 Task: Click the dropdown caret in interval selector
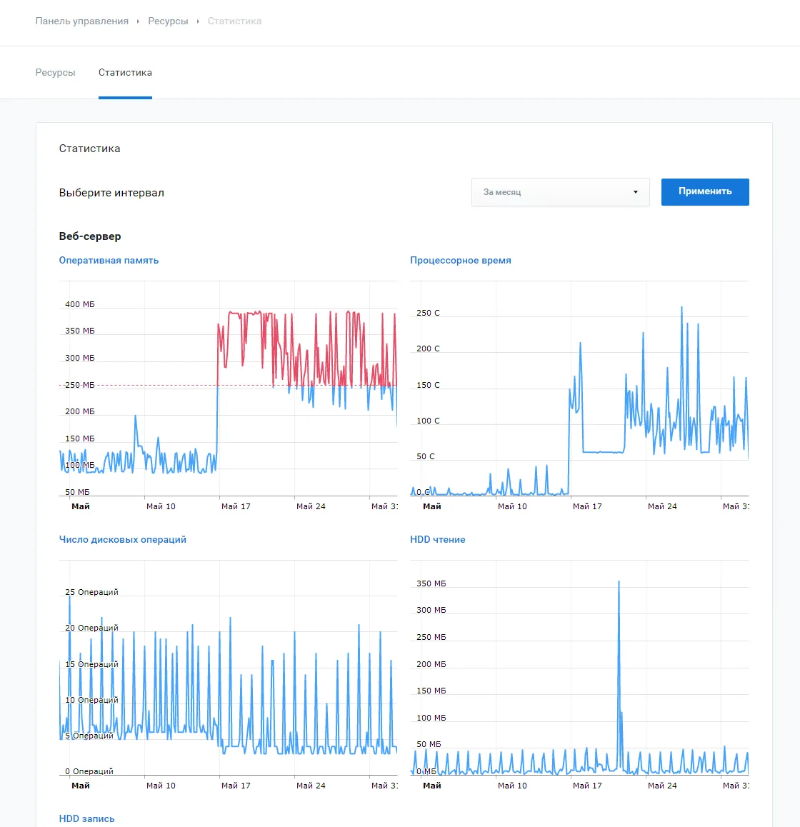[x=636, y=192]
